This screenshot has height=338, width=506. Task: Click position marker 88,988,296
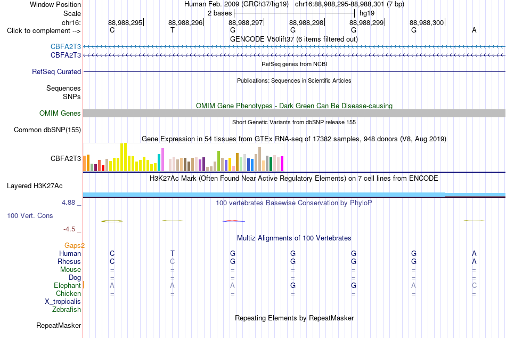[x=185, y=22]
